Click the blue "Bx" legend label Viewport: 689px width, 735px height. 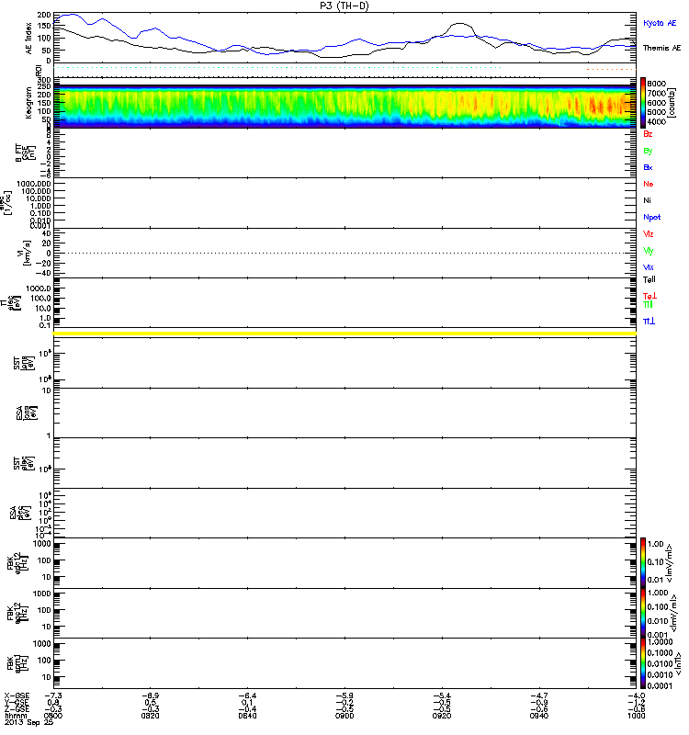coord(648,167)
